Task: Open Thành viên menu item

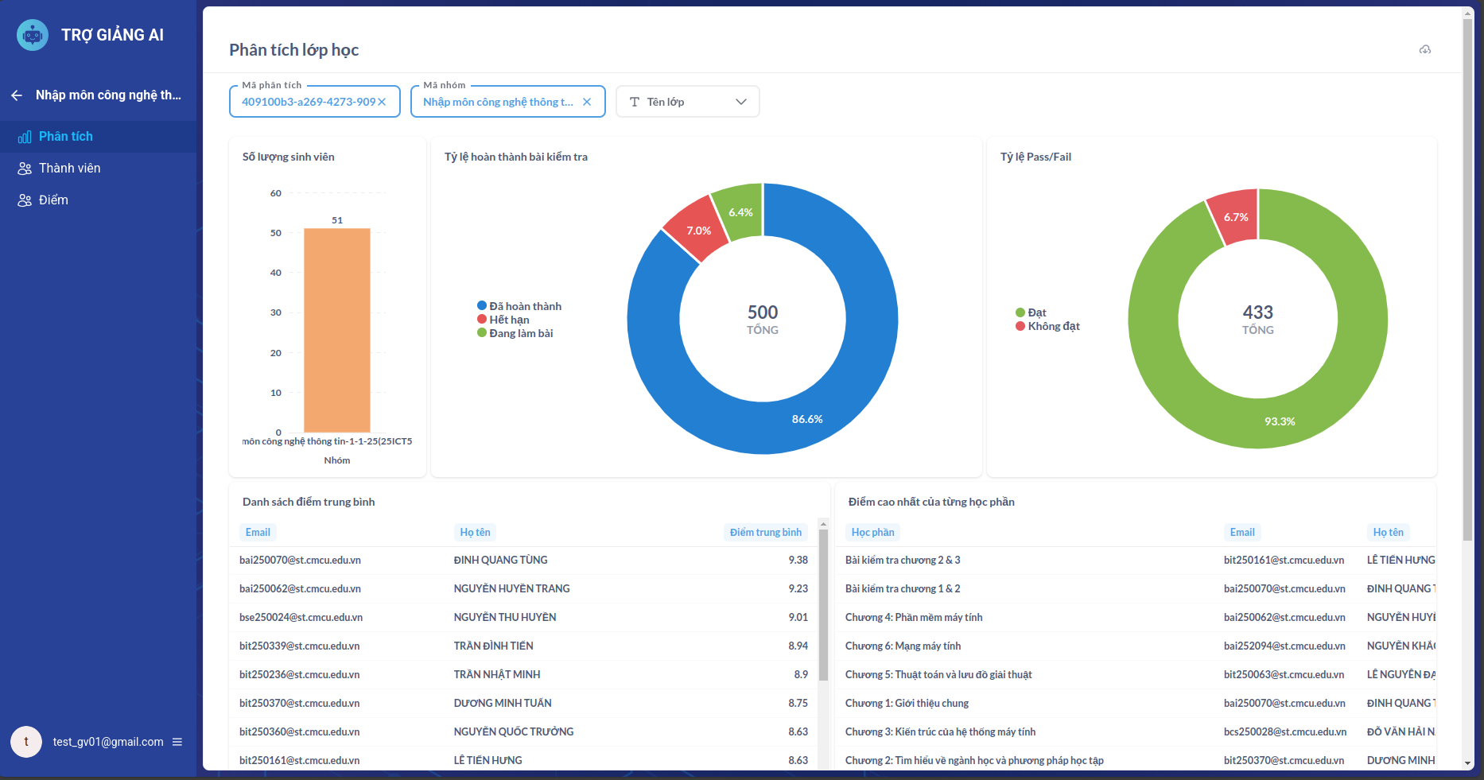Action: 70,169
